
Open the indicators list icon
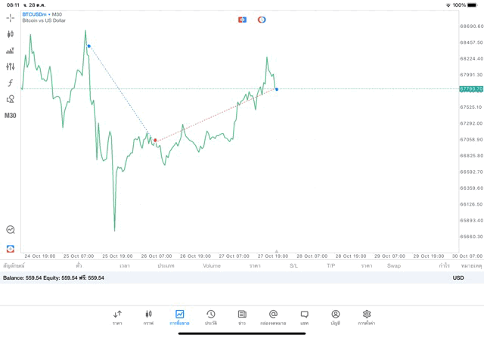11,51
